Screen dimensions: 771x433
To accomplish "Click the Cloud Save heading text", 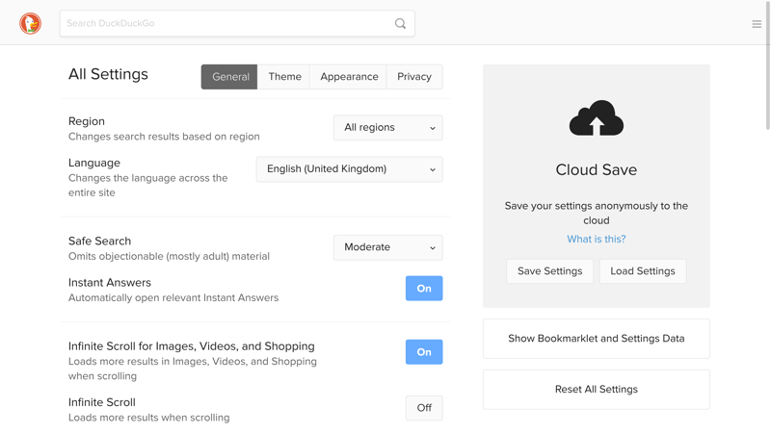I will pyautogui.click(x=596, y=170).
